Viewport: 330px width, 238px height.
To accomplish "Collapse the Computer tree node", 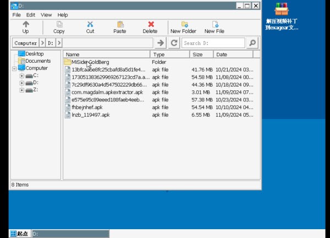I will tap(14, 68).
